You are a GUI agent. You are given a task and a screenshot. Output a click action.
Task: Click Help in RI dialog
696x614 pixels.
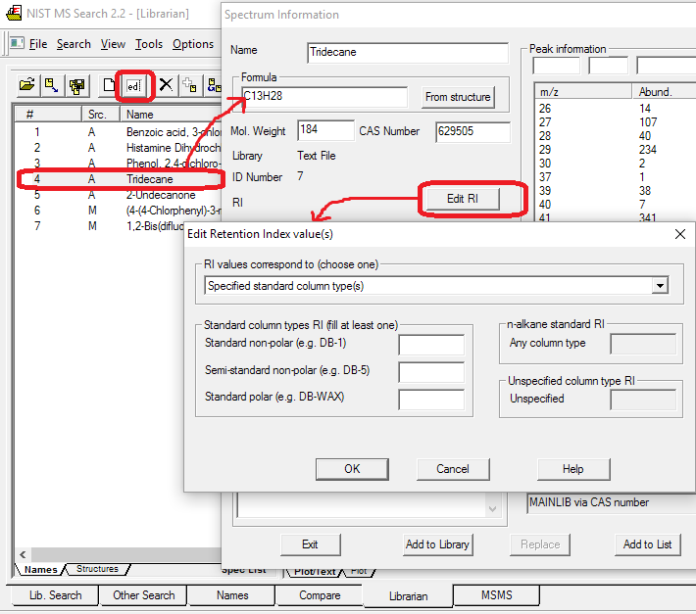click(x=573, y=469)
